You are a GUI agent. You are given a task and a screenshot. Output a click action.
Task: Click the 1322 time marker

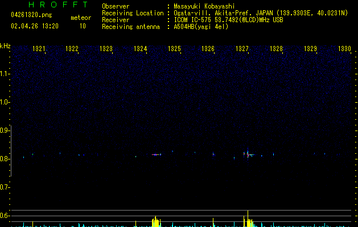click(x=72, y=49)
